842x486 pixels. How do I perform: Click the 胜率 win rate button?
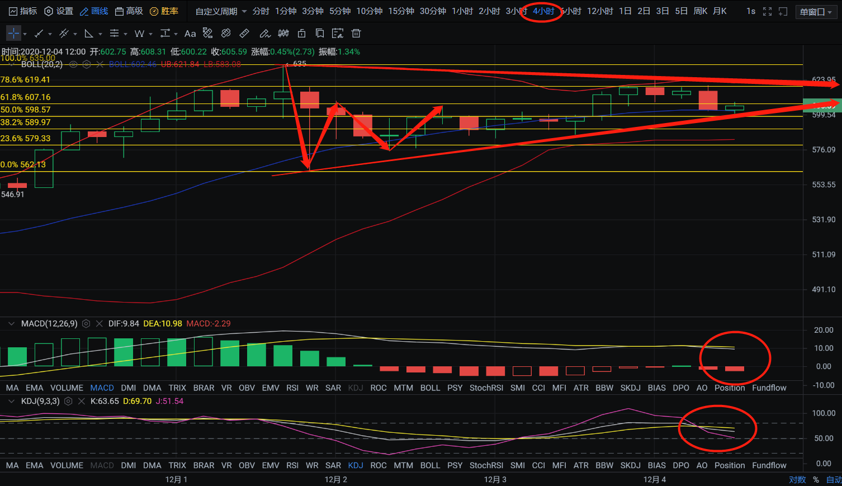(x=164, y=11)
